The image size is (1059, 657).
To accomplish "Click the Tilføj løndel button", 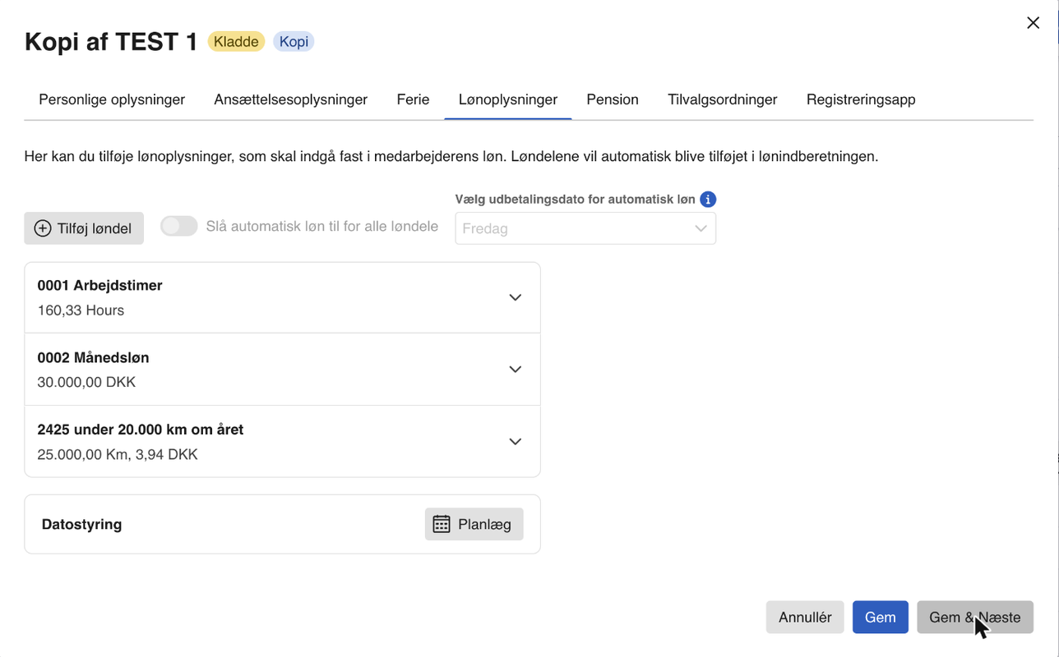I will point(84,228).
